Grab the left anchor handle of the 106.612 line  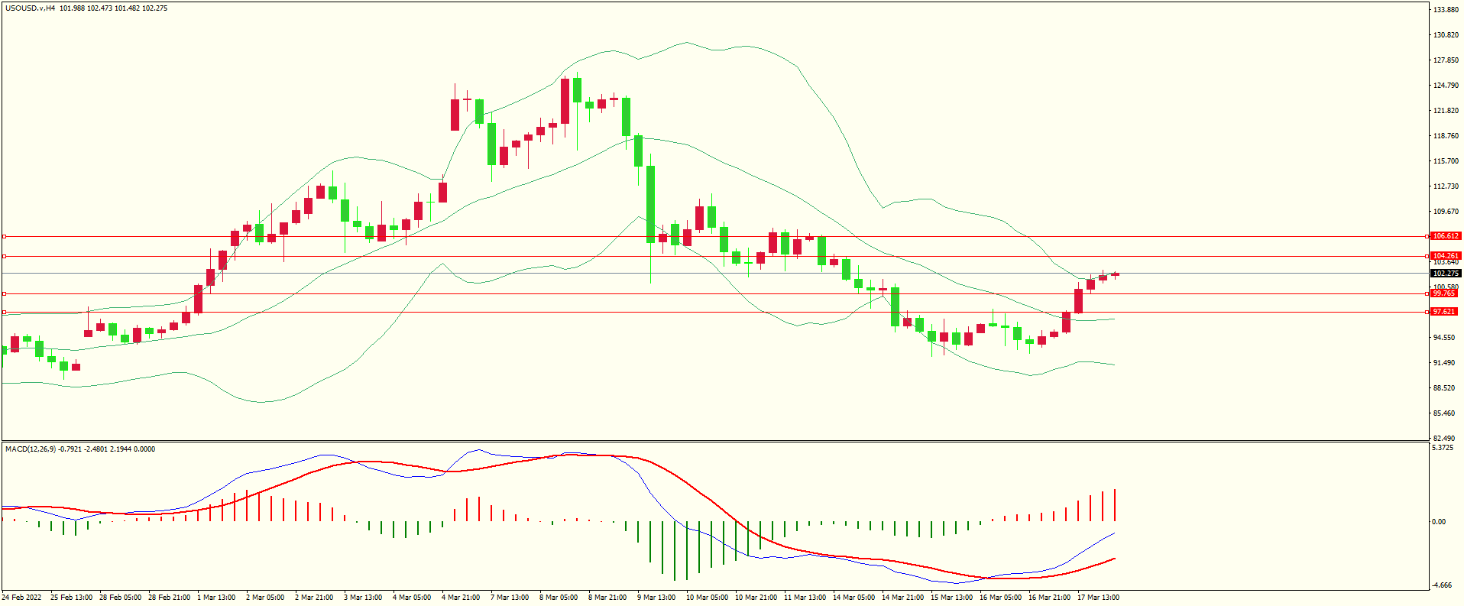(x=4, y=236)
